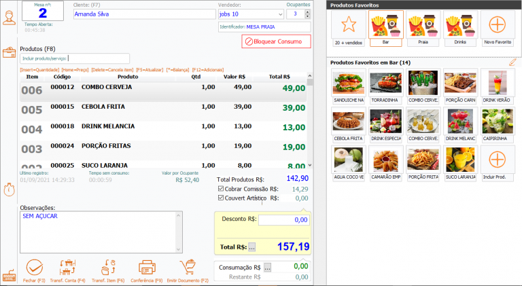Image resolution: width=522 pixels, height=286 pixels.
Task: Add product via Incluir Prod. icon
Action: click(x=498, y=160)
